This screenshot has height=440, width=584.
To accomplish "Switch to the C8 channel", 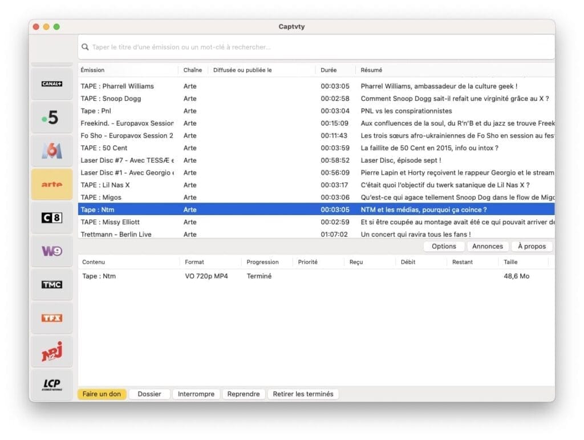I will pos(52,217).
